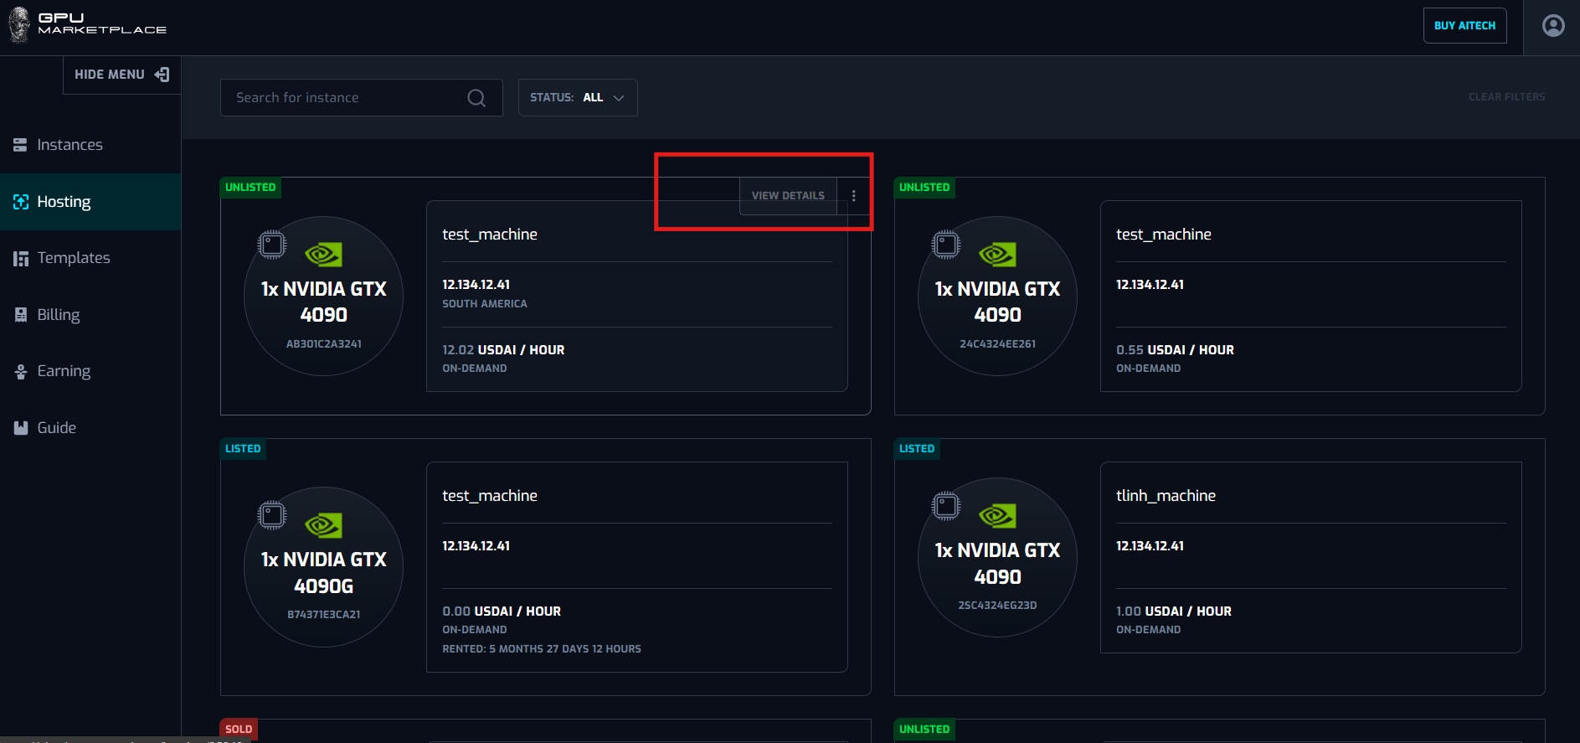
Task: Click the Clear Filters link
Action: click(1506, 97)
